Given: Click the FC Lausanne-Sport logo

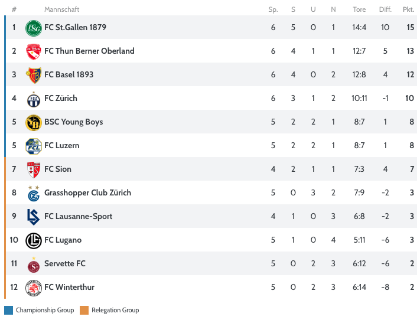Looking at the screenshot, I should 34,217.
